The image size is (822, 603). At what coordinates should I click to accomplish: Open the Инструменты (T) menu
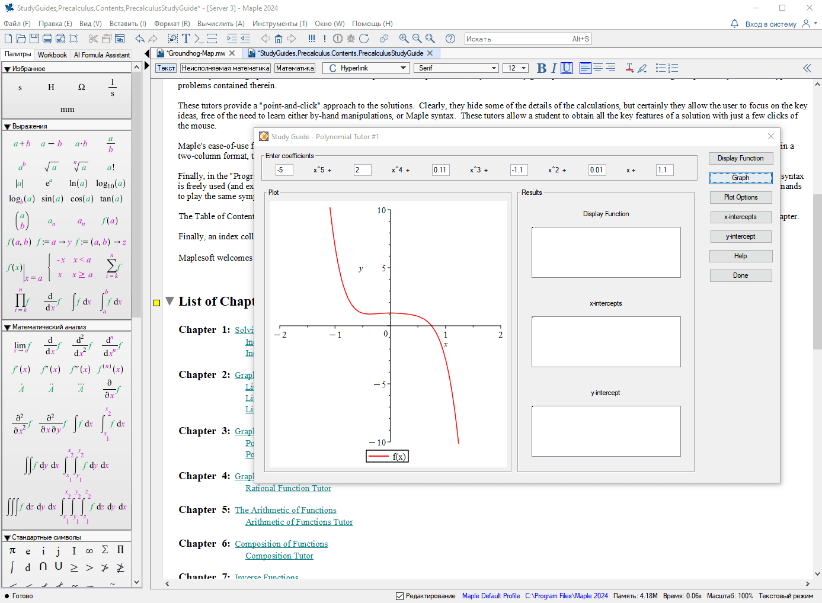(x=280, y=24)
